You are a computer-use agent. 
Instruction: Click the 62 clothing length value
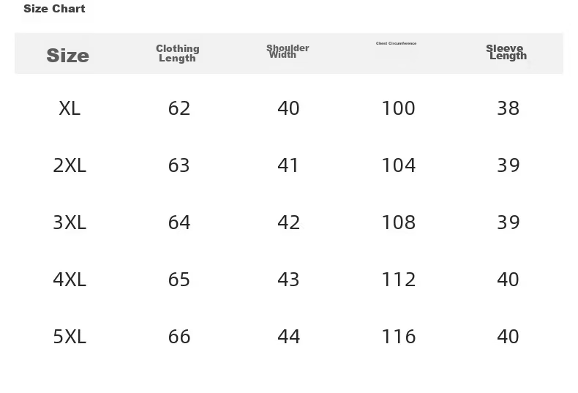click(179, 108)
